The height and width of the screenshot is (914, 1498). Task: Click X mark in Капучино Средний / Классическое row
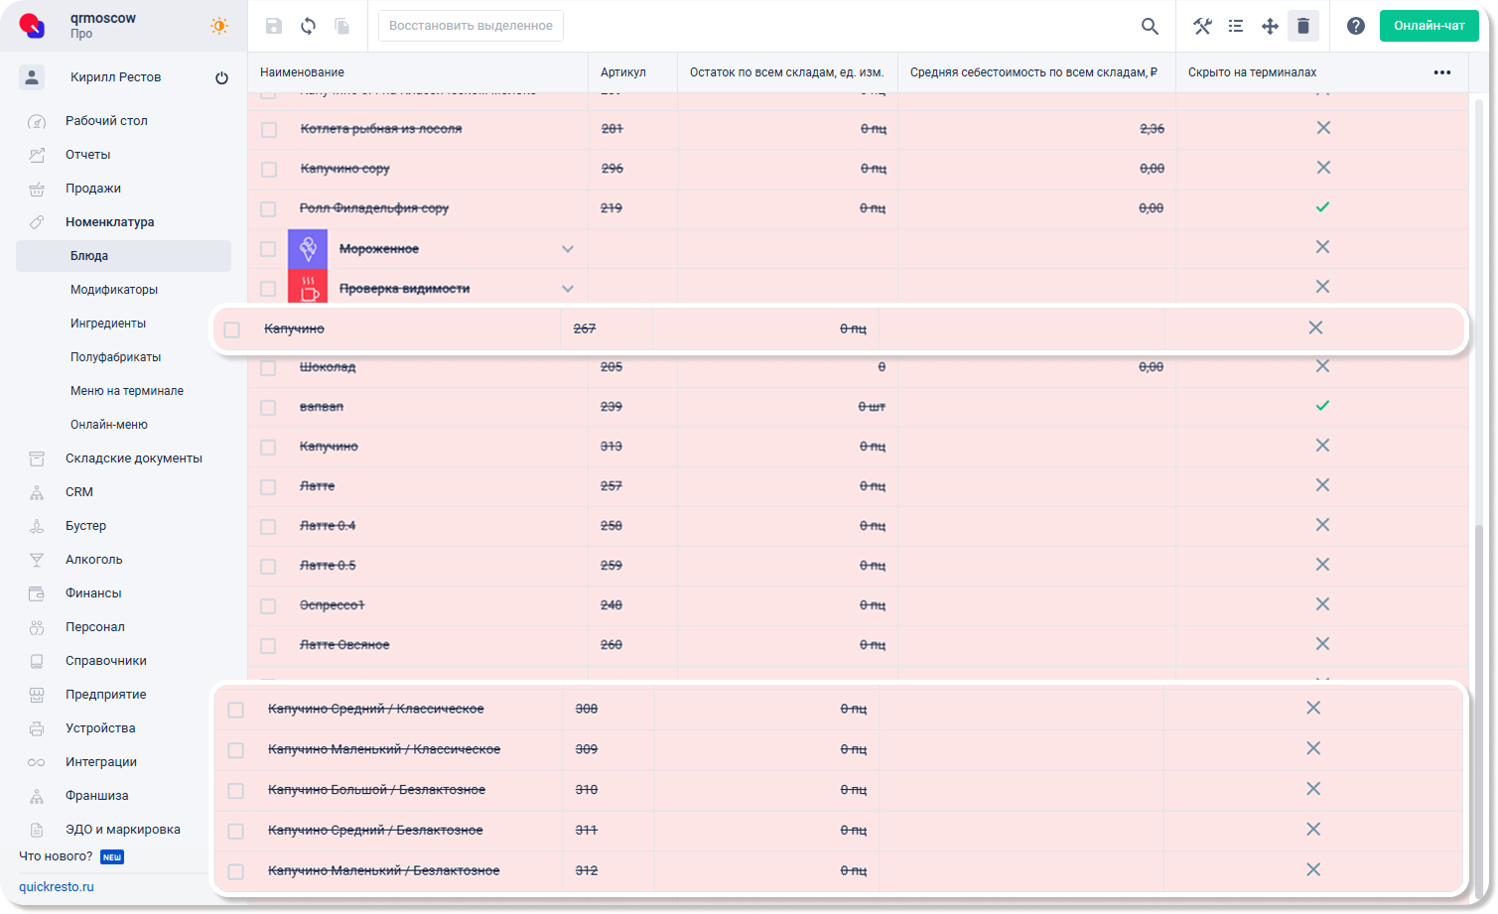1313,708
